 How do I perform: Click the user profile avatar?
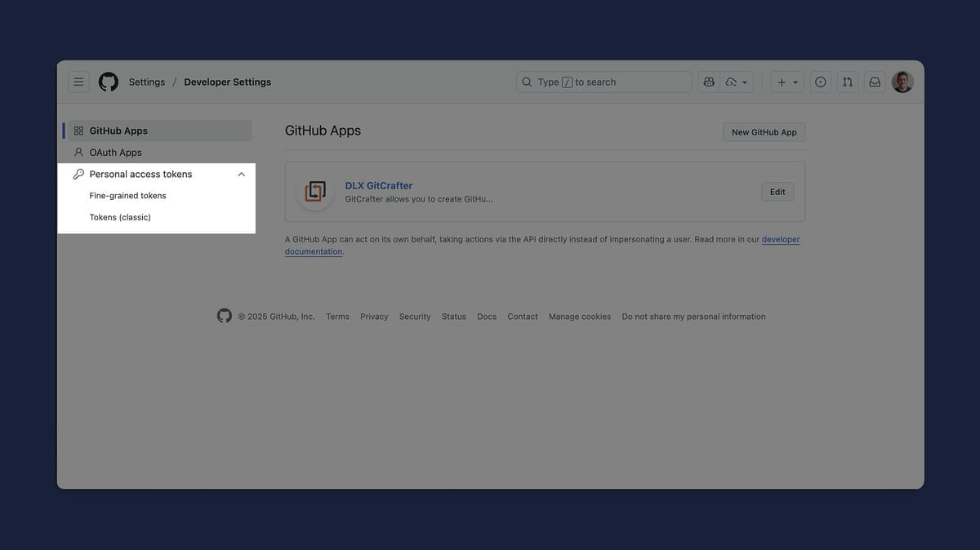click(902, 82)
